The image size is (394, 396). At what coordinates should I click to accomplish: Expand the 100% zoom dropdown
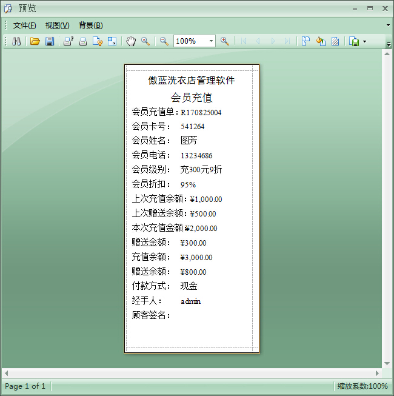(211, 41)
